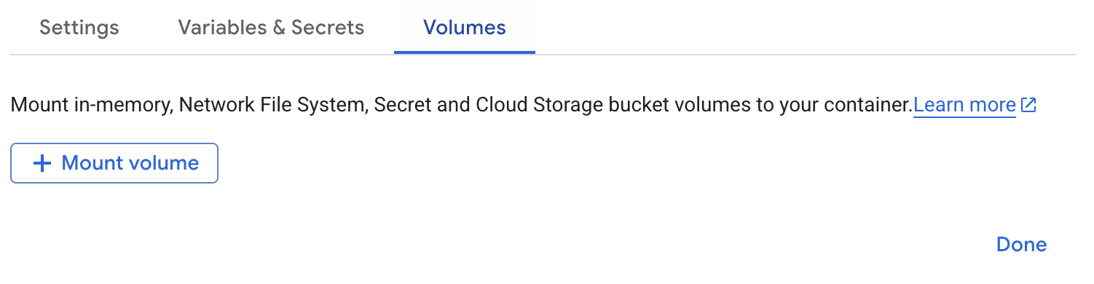
Task: Open the Variables & Secrets tab
Action: coord(271,28)
